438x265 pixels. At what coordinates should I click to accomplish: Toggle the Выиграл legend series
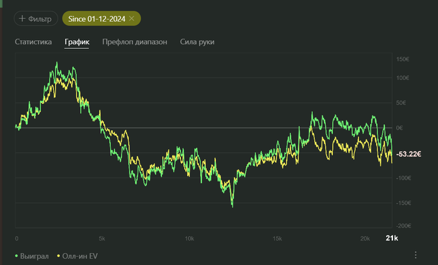[x=31, y=256]
